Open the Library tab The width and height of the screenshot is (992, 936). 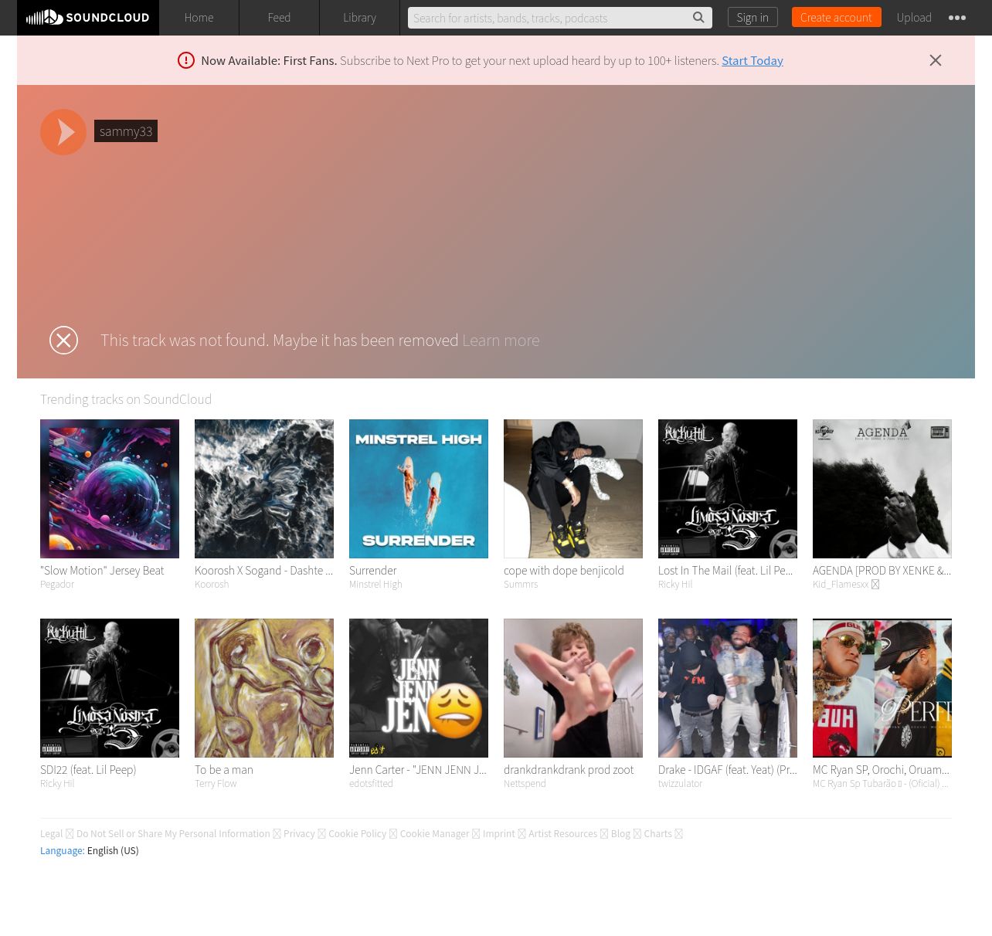(359, 17)
